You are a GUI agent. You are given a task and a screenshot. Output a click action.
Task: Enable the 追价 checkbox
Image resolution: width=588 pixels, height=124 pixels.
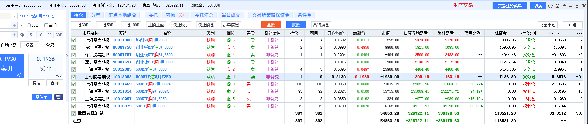[46, 25]
